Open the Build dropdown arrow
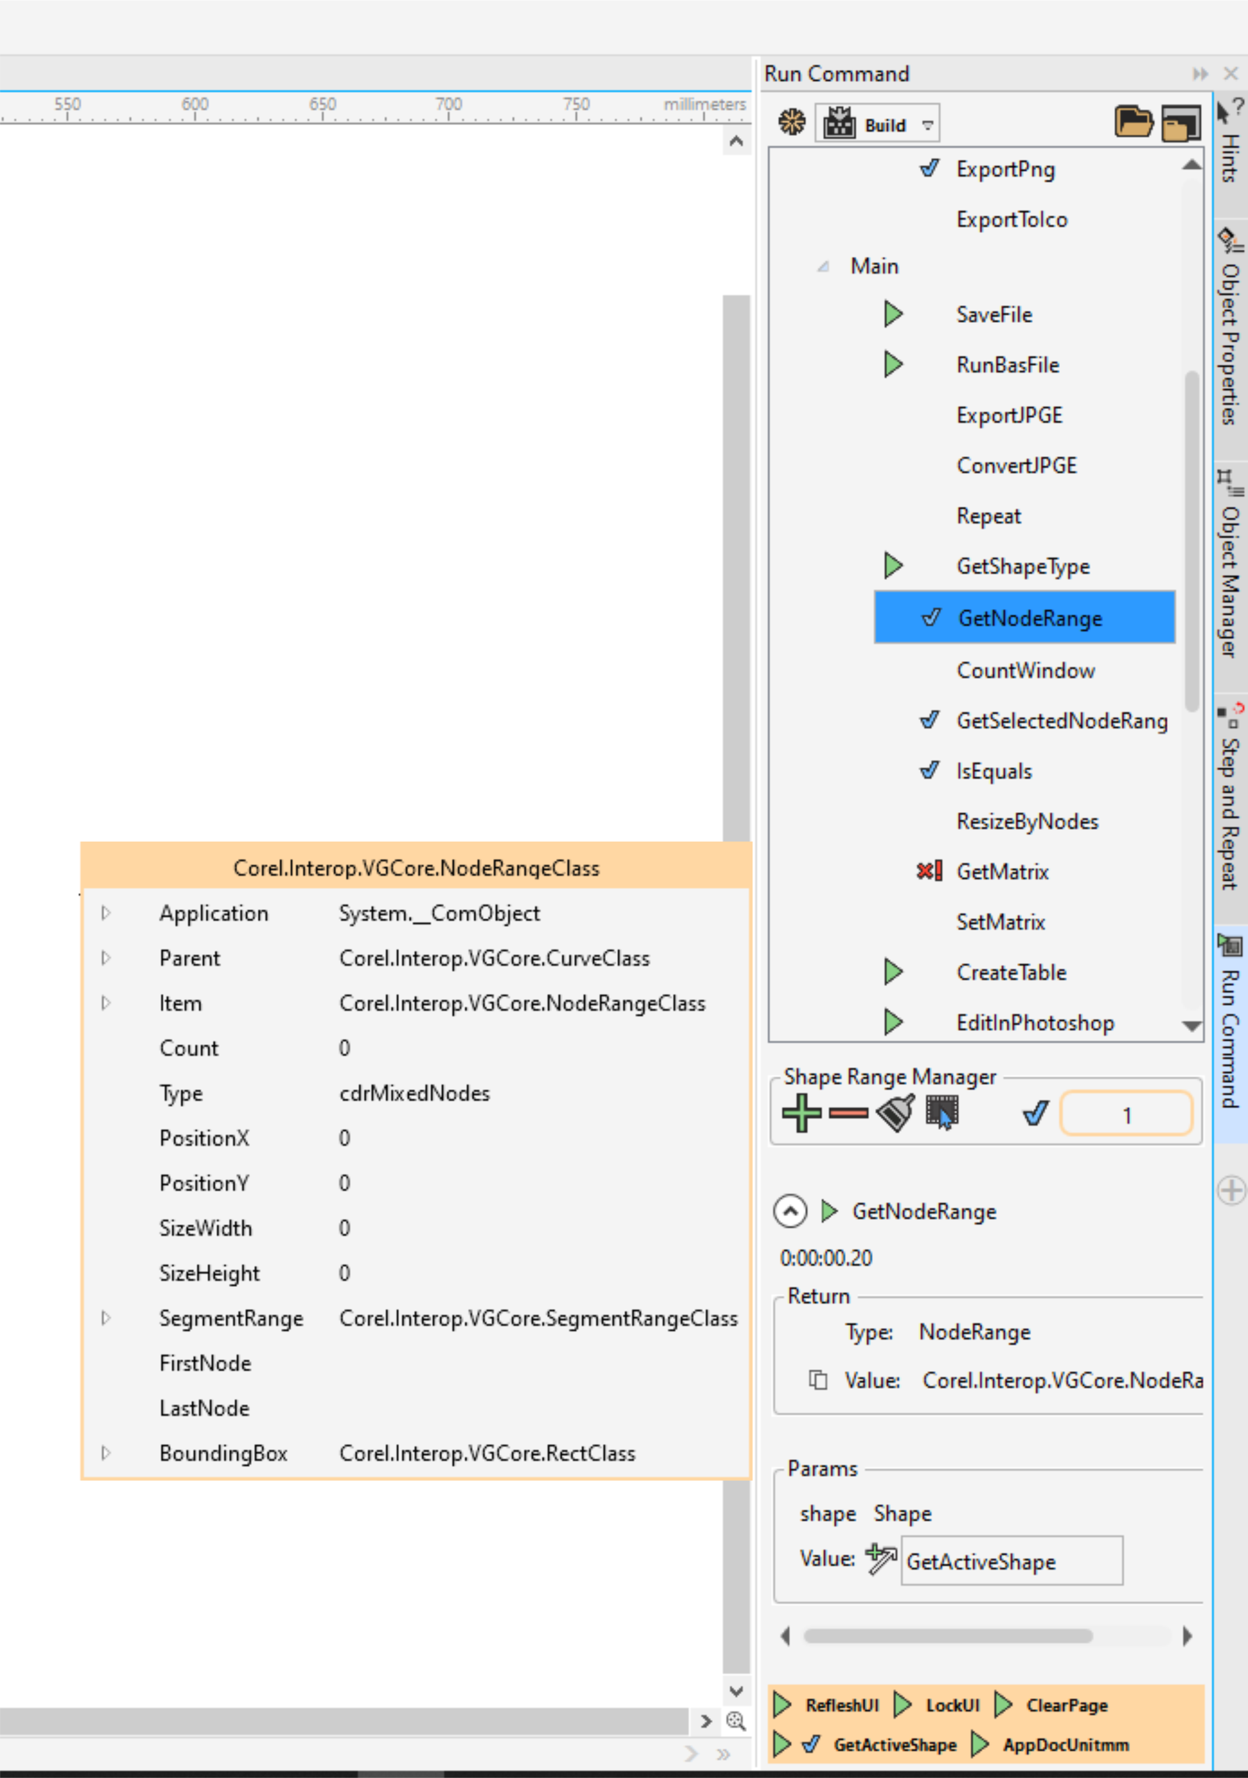Viewport: 1248px width, 1778px height. (927, 125)
